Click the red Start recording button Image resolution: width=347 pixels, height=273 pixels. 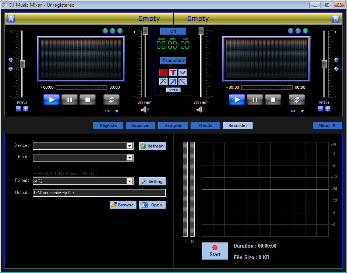click(x=215, y=251)
